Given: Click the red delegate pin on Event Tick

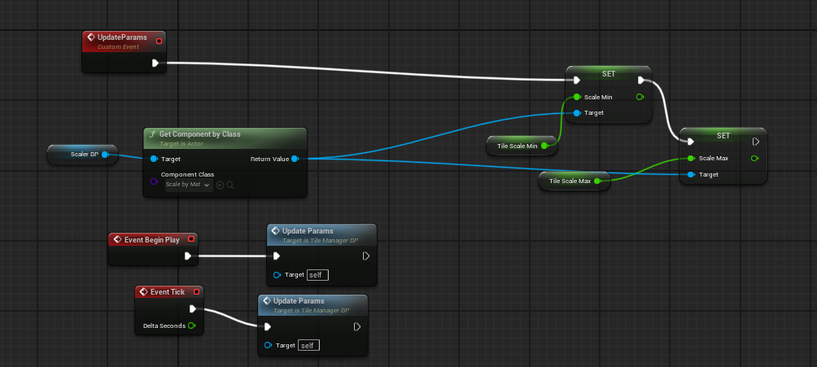Looking at the screenshot, I should pos(196,291).
